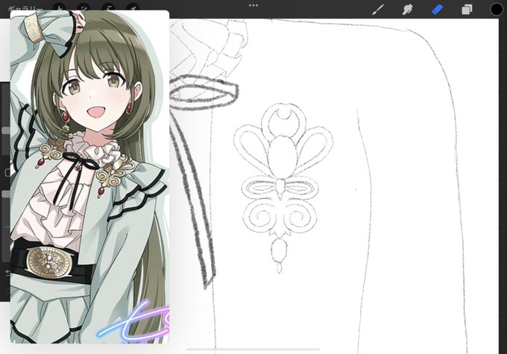Activate the Selection tool
This screenshot has height=354, width=507.
pyautogui.click(x=108, y=7)
